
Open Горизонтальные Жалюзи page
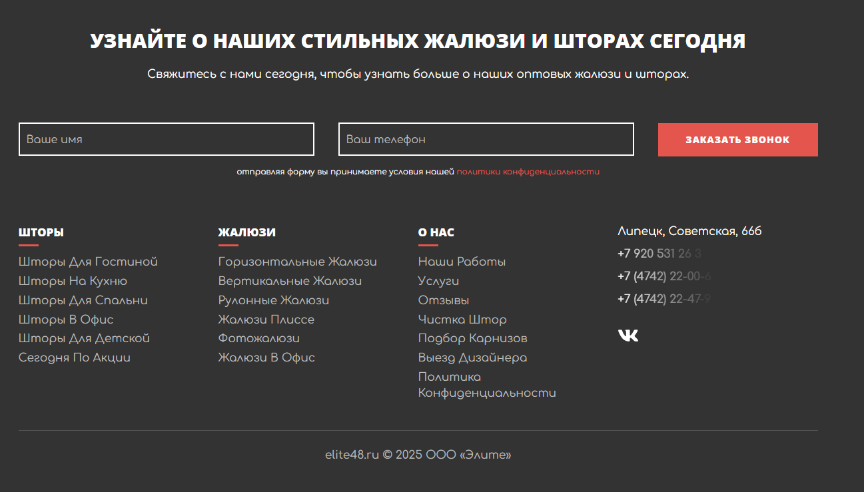point(297,261)
